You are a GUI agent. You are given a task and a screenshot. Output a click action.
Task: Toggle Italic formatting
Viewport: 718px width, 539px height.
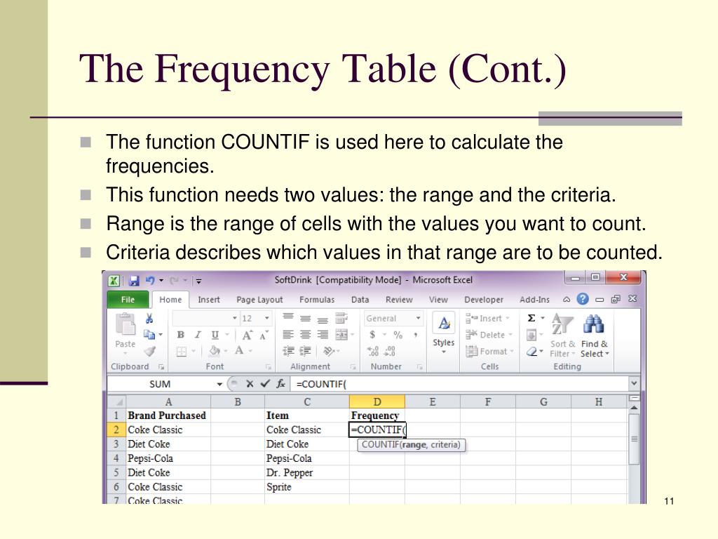click(x=198, y=335)
